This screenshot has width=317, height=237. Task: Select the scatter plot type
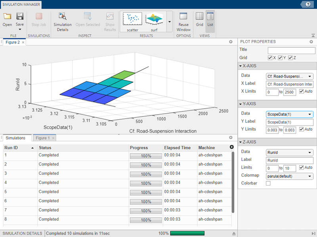click(132, 21)
